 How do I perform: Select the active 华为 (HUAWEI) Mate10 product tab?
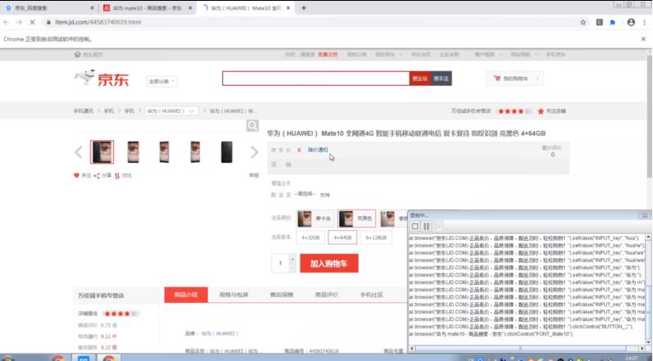(x=246, y=8)
